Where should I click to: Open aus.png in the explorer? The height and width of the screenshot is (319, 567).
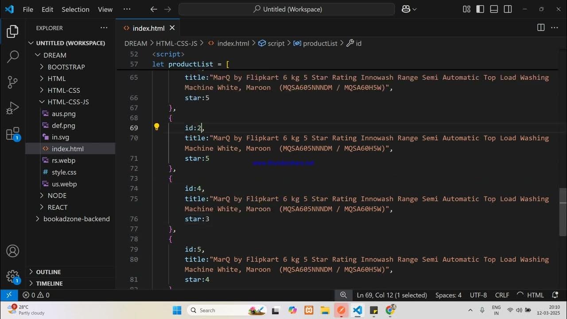pyautogui.click(x=64, y=113)
